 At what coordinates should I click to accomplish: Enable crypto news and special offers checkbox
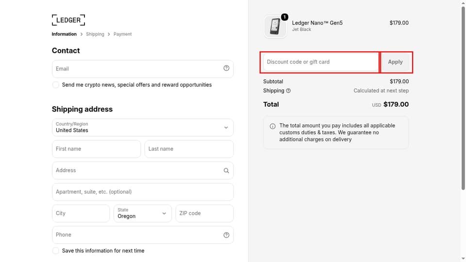(55, 85)
